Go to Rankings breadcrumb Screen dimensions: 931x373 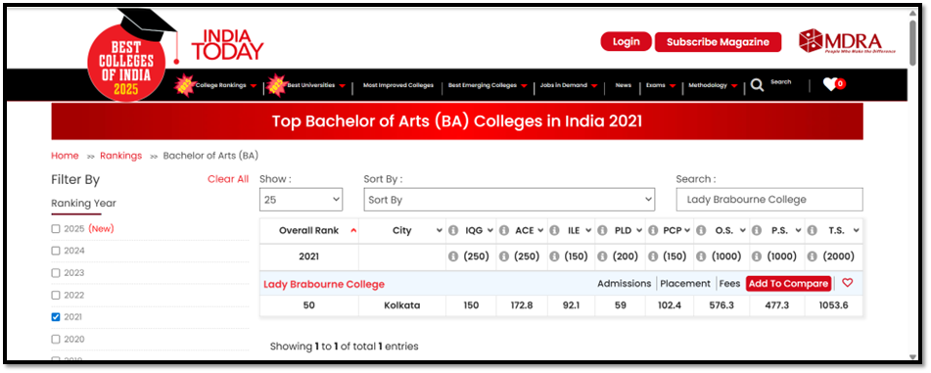coord(121,156)
